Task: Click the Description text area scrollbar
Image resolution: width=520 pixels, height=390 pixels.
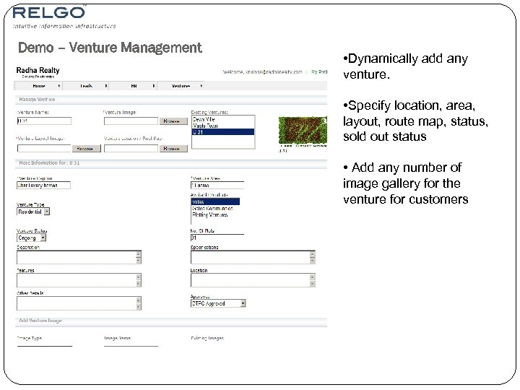Action: point(139,257)
